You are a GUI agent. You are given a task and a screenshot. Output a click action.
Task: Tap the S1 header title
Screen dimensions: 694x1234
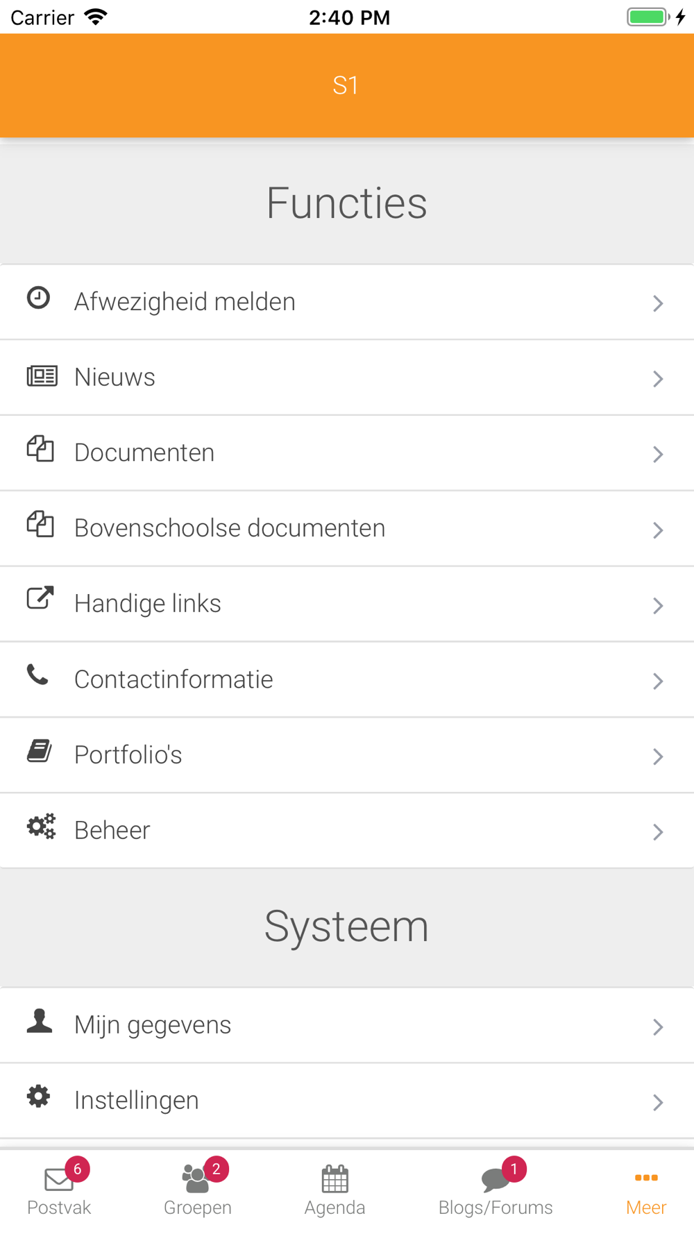tap(346, 85)
